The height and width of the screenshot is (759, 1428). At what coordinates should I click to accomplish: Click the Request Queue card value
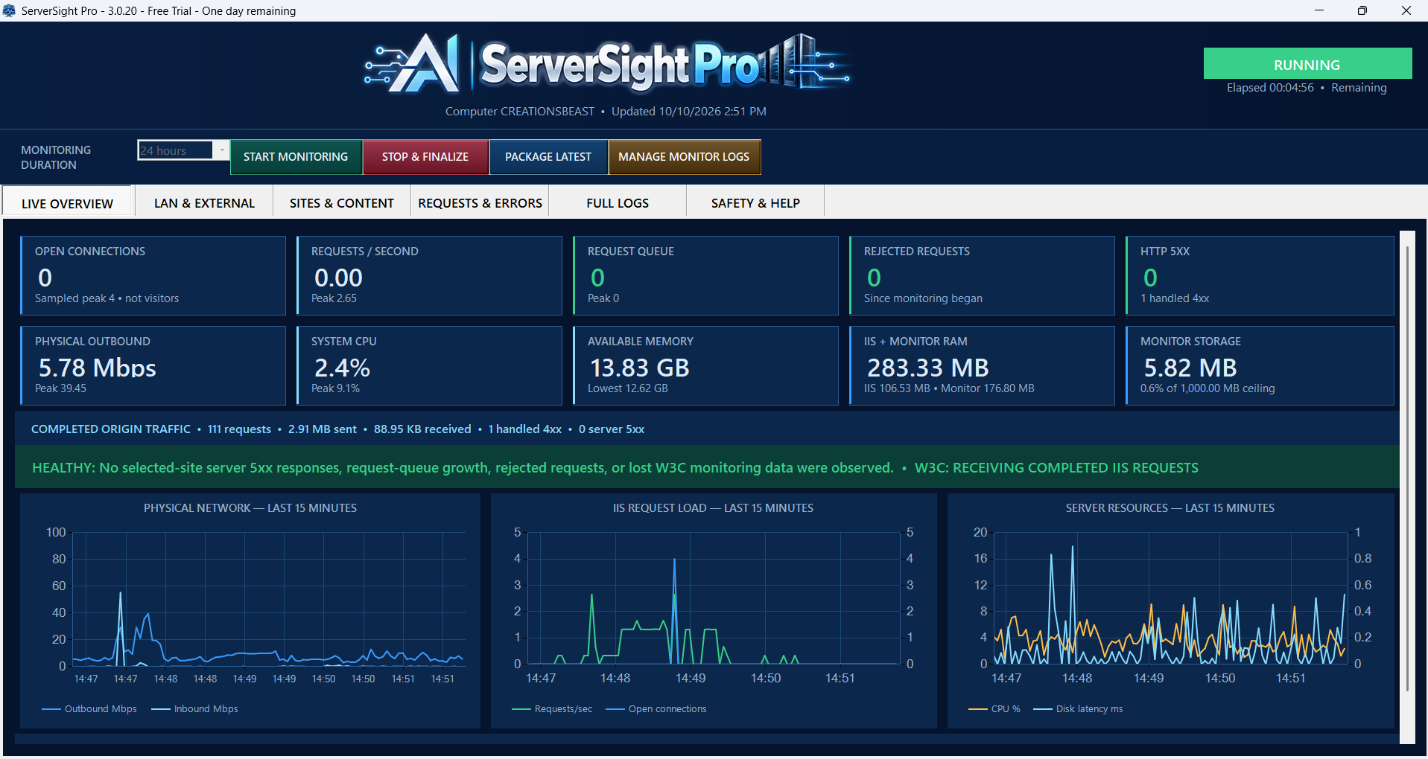[x=597, y=278]
